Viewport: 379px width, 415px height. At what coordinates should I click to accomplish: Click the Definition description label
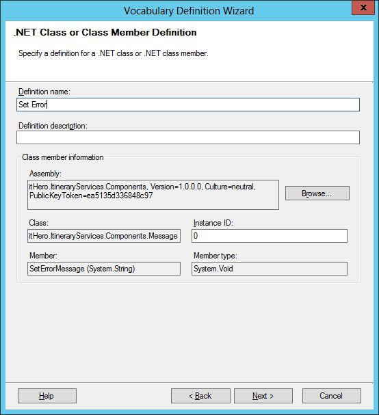(x=53, y=126)
